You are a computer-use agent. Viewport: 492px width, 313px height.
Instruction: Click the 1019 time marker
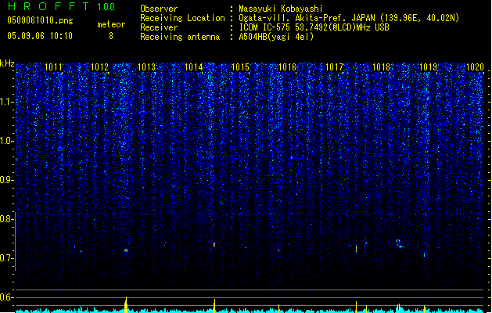tap(429, 67)
